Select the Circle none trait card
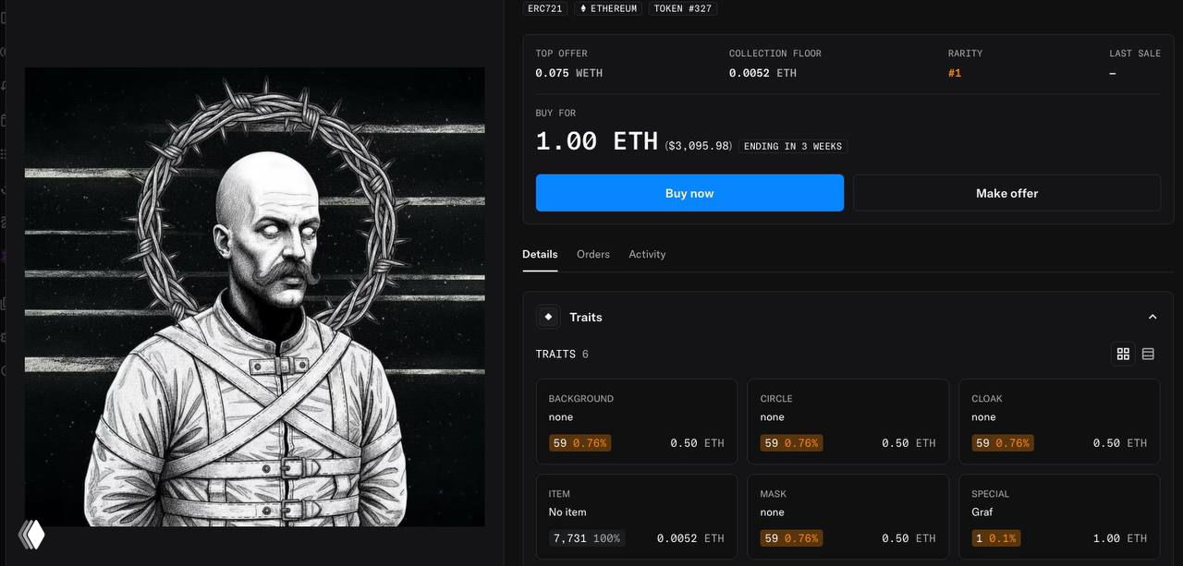This screenshot has height=566, width=1183. click(x=848, y=421)
